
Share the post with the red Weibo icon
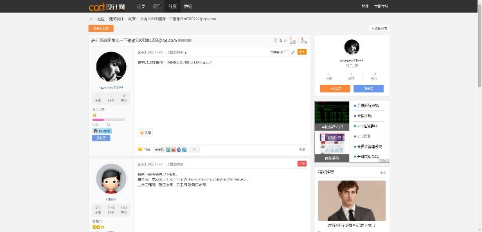click(x=174, y=150)
